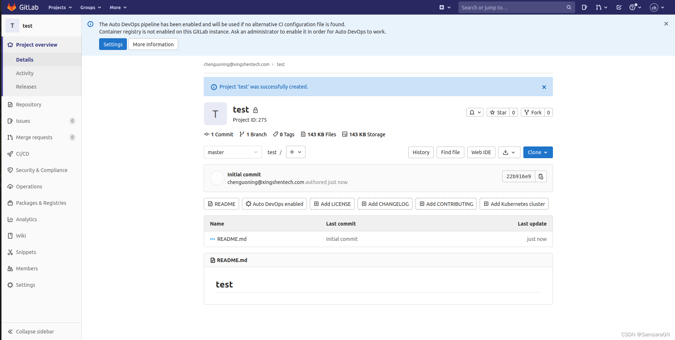
Task: Open the Help question mark menu
Action: pyautogui.click(x=635, y=7)
